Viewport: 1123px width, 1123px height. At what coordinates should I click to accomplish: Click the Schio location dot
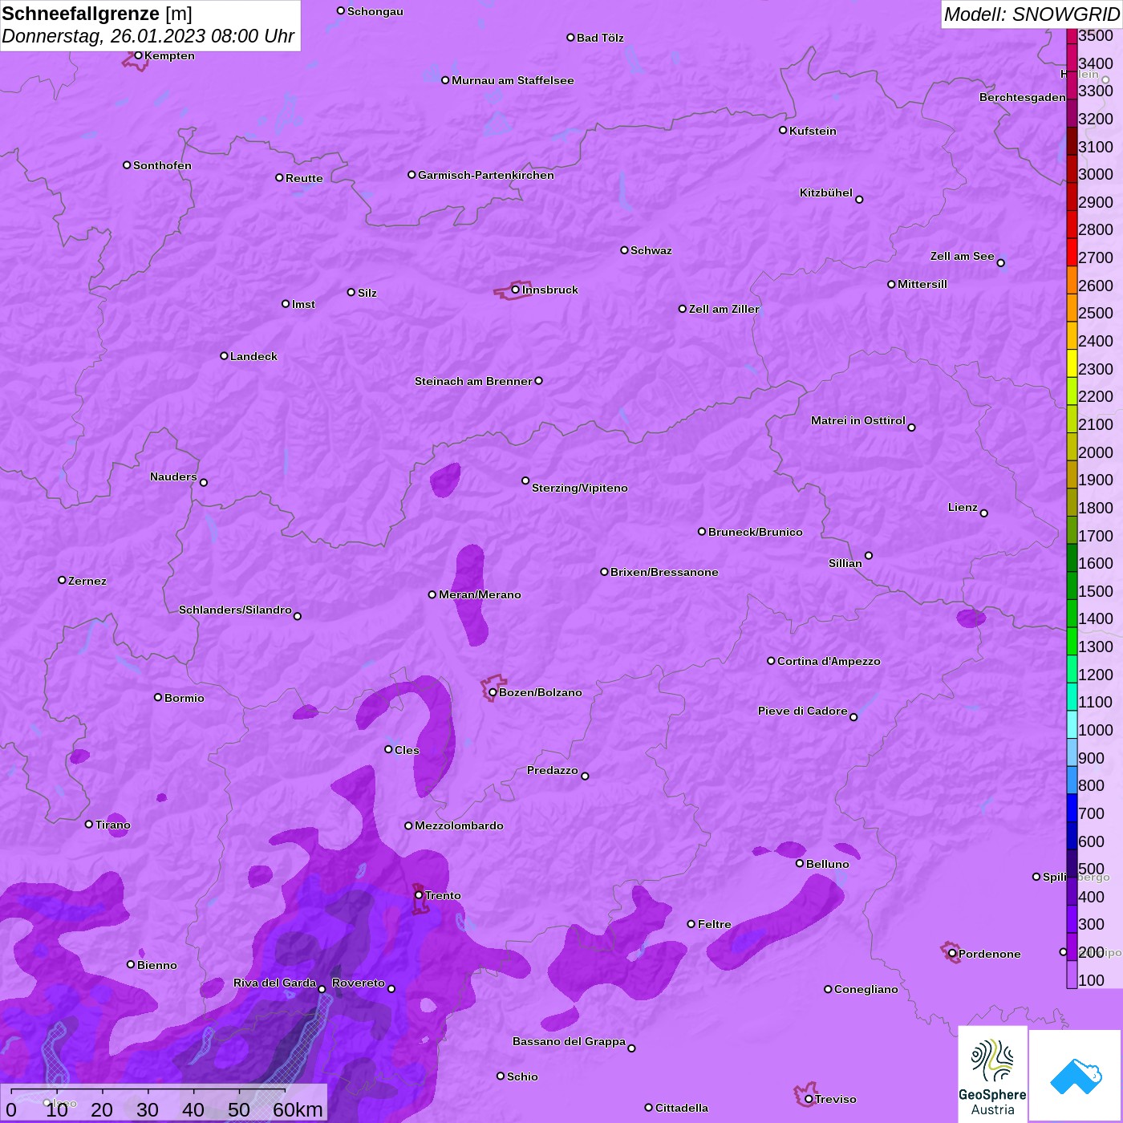[x=501, y=1076]
